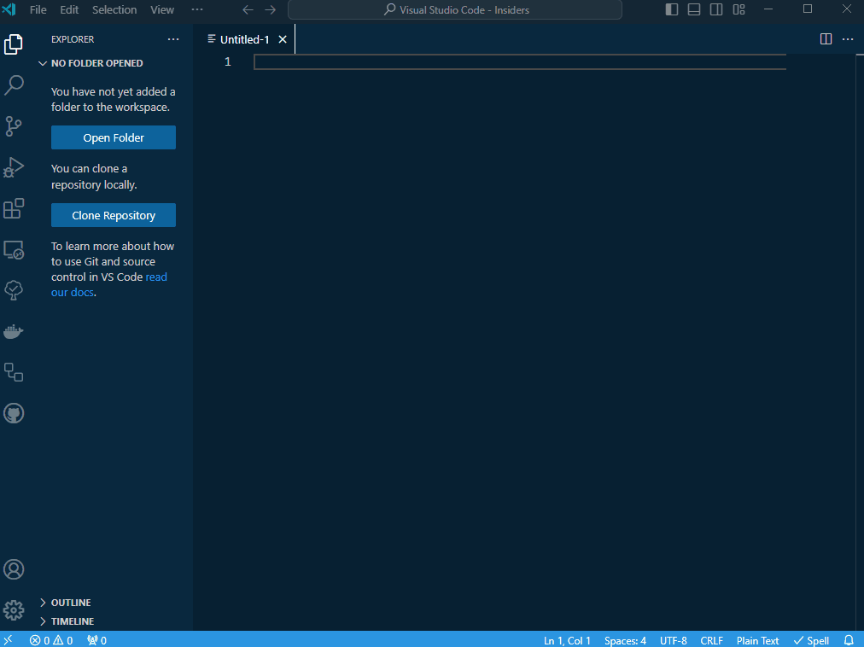Go back using the left arrow
Screen dimensions: 864x647
pos(248,10)
